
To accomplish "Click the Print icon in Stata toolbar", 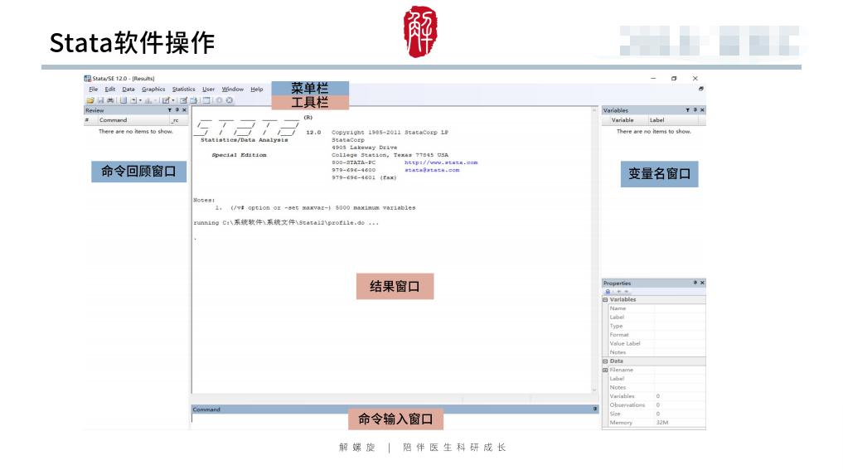I will point(110,100).
